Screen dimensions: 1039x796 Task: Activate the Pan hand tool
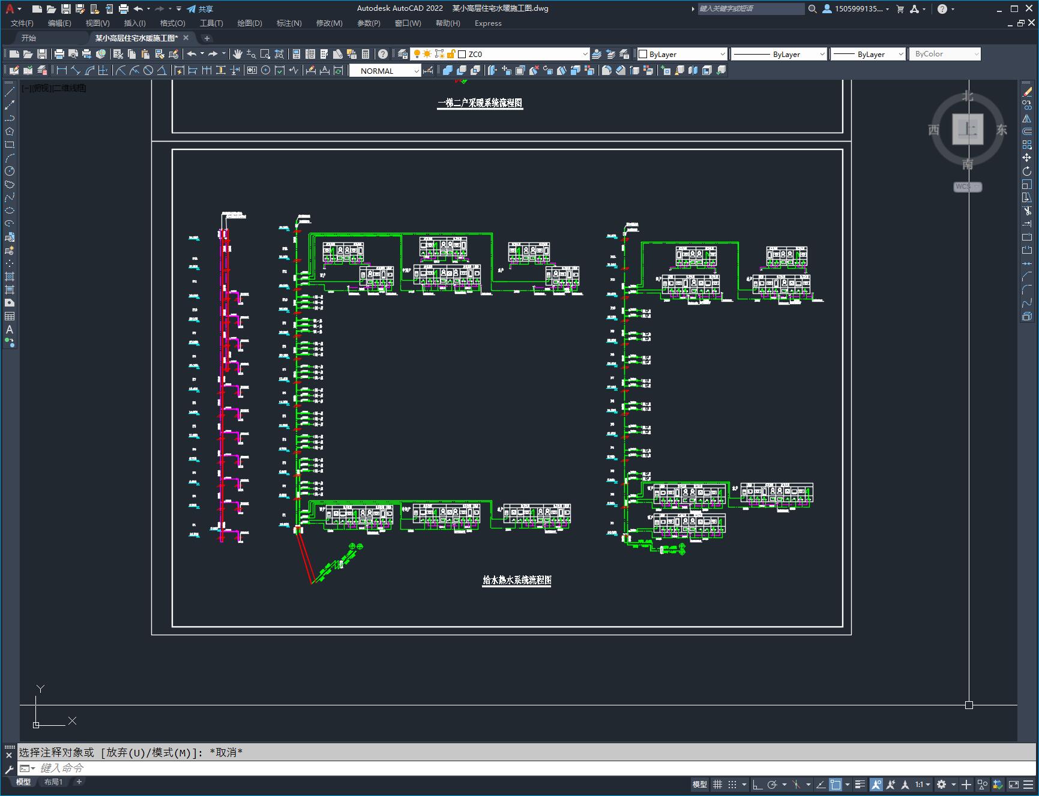pos(238,54)
